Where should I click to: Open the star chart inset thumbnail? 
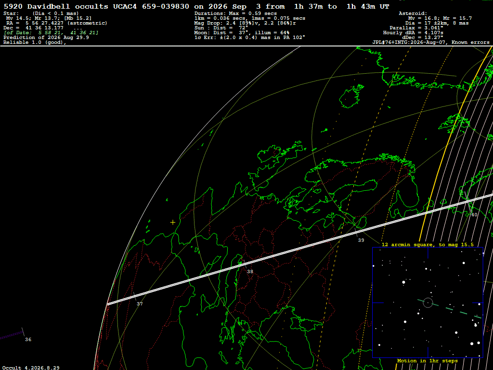(x=428, y=303)
